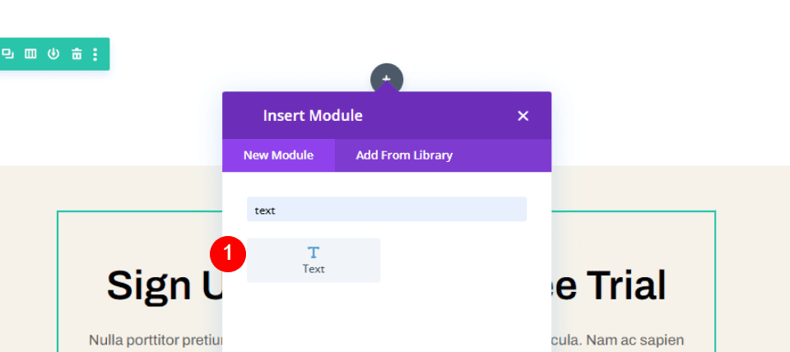Click the module search field containing "text"

387,210
